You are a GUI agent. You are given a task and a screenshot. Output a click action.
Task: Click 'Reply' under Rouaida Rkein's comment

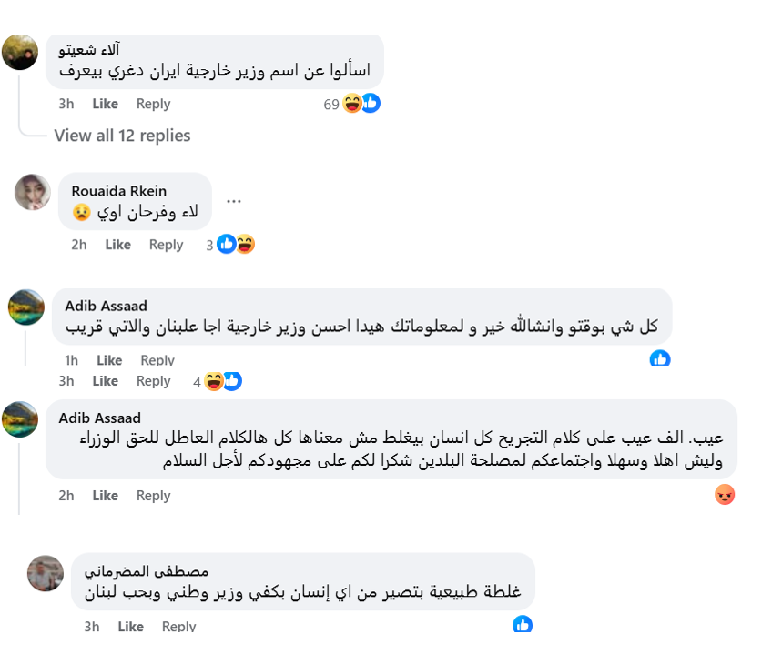coord(166,244)
